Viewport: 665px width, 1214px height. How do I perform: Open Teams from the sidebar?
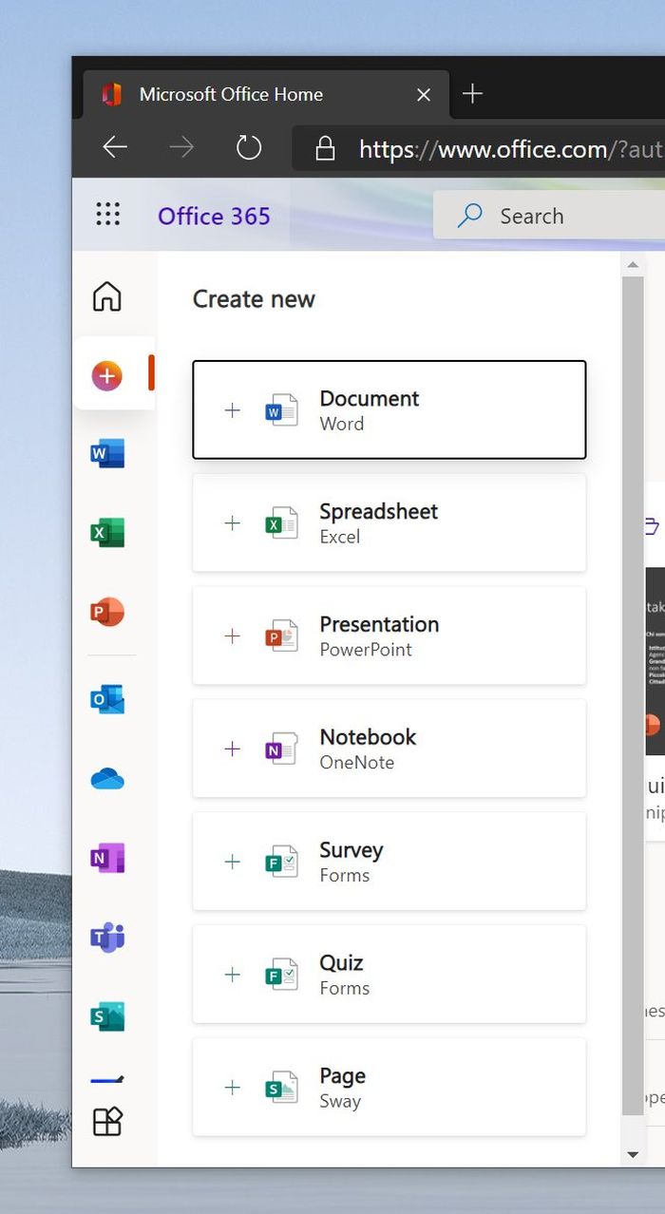(107, 938)
